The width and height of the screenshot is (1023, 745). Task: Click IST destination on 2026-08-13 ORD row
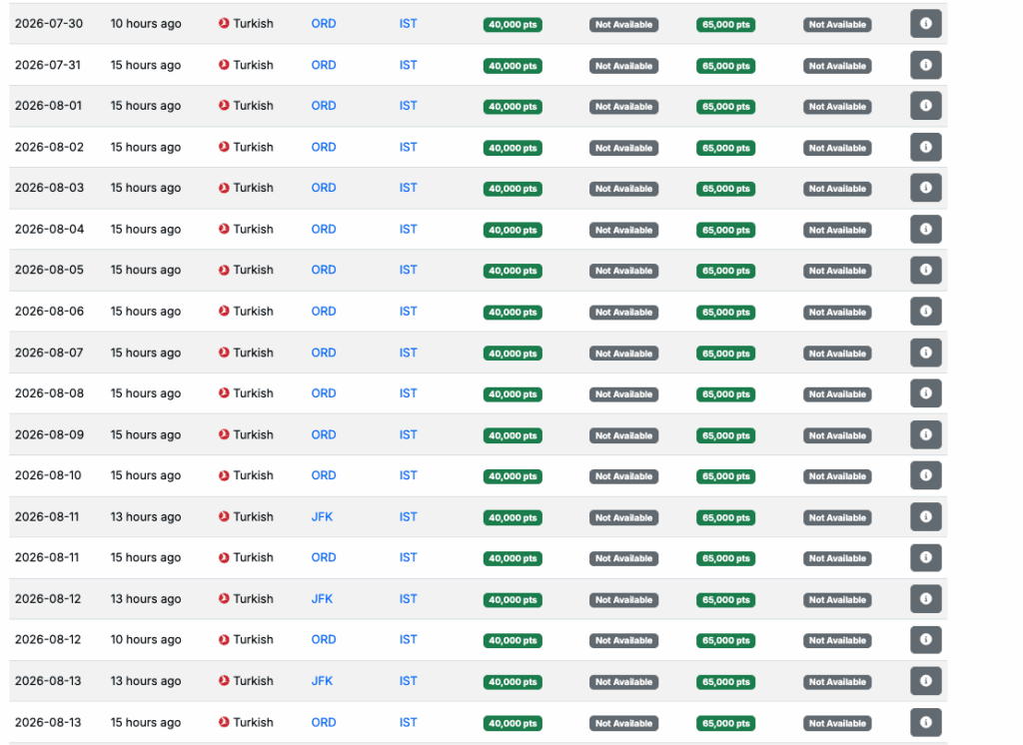click(408, 722)
